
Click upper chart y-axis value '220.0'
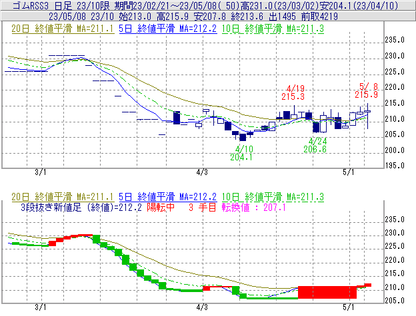[x=395, y=87]
